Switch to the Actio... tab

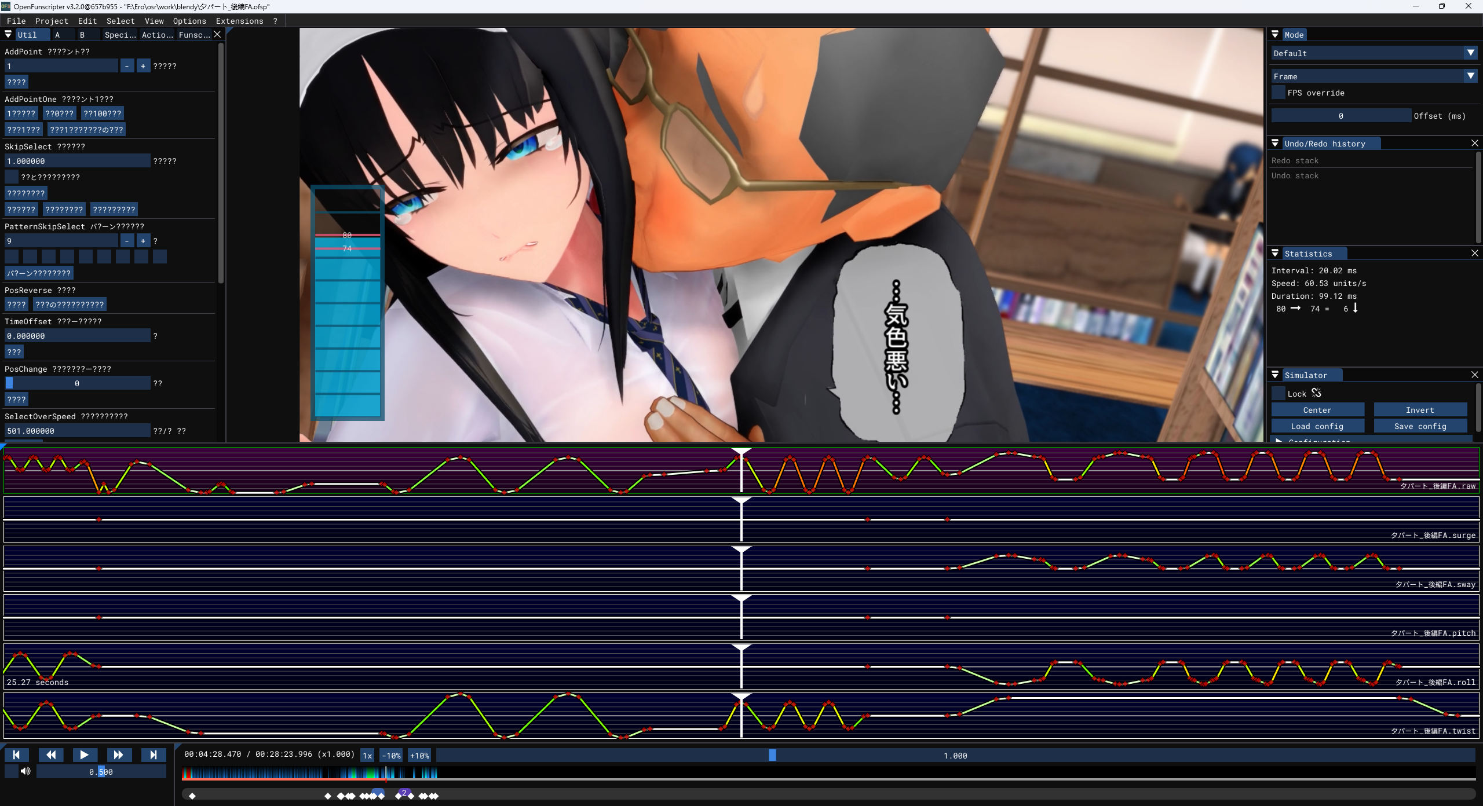(158, 35)
